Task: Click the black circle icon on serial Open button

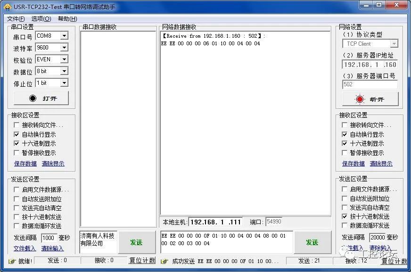Action: tap(33, 98)
